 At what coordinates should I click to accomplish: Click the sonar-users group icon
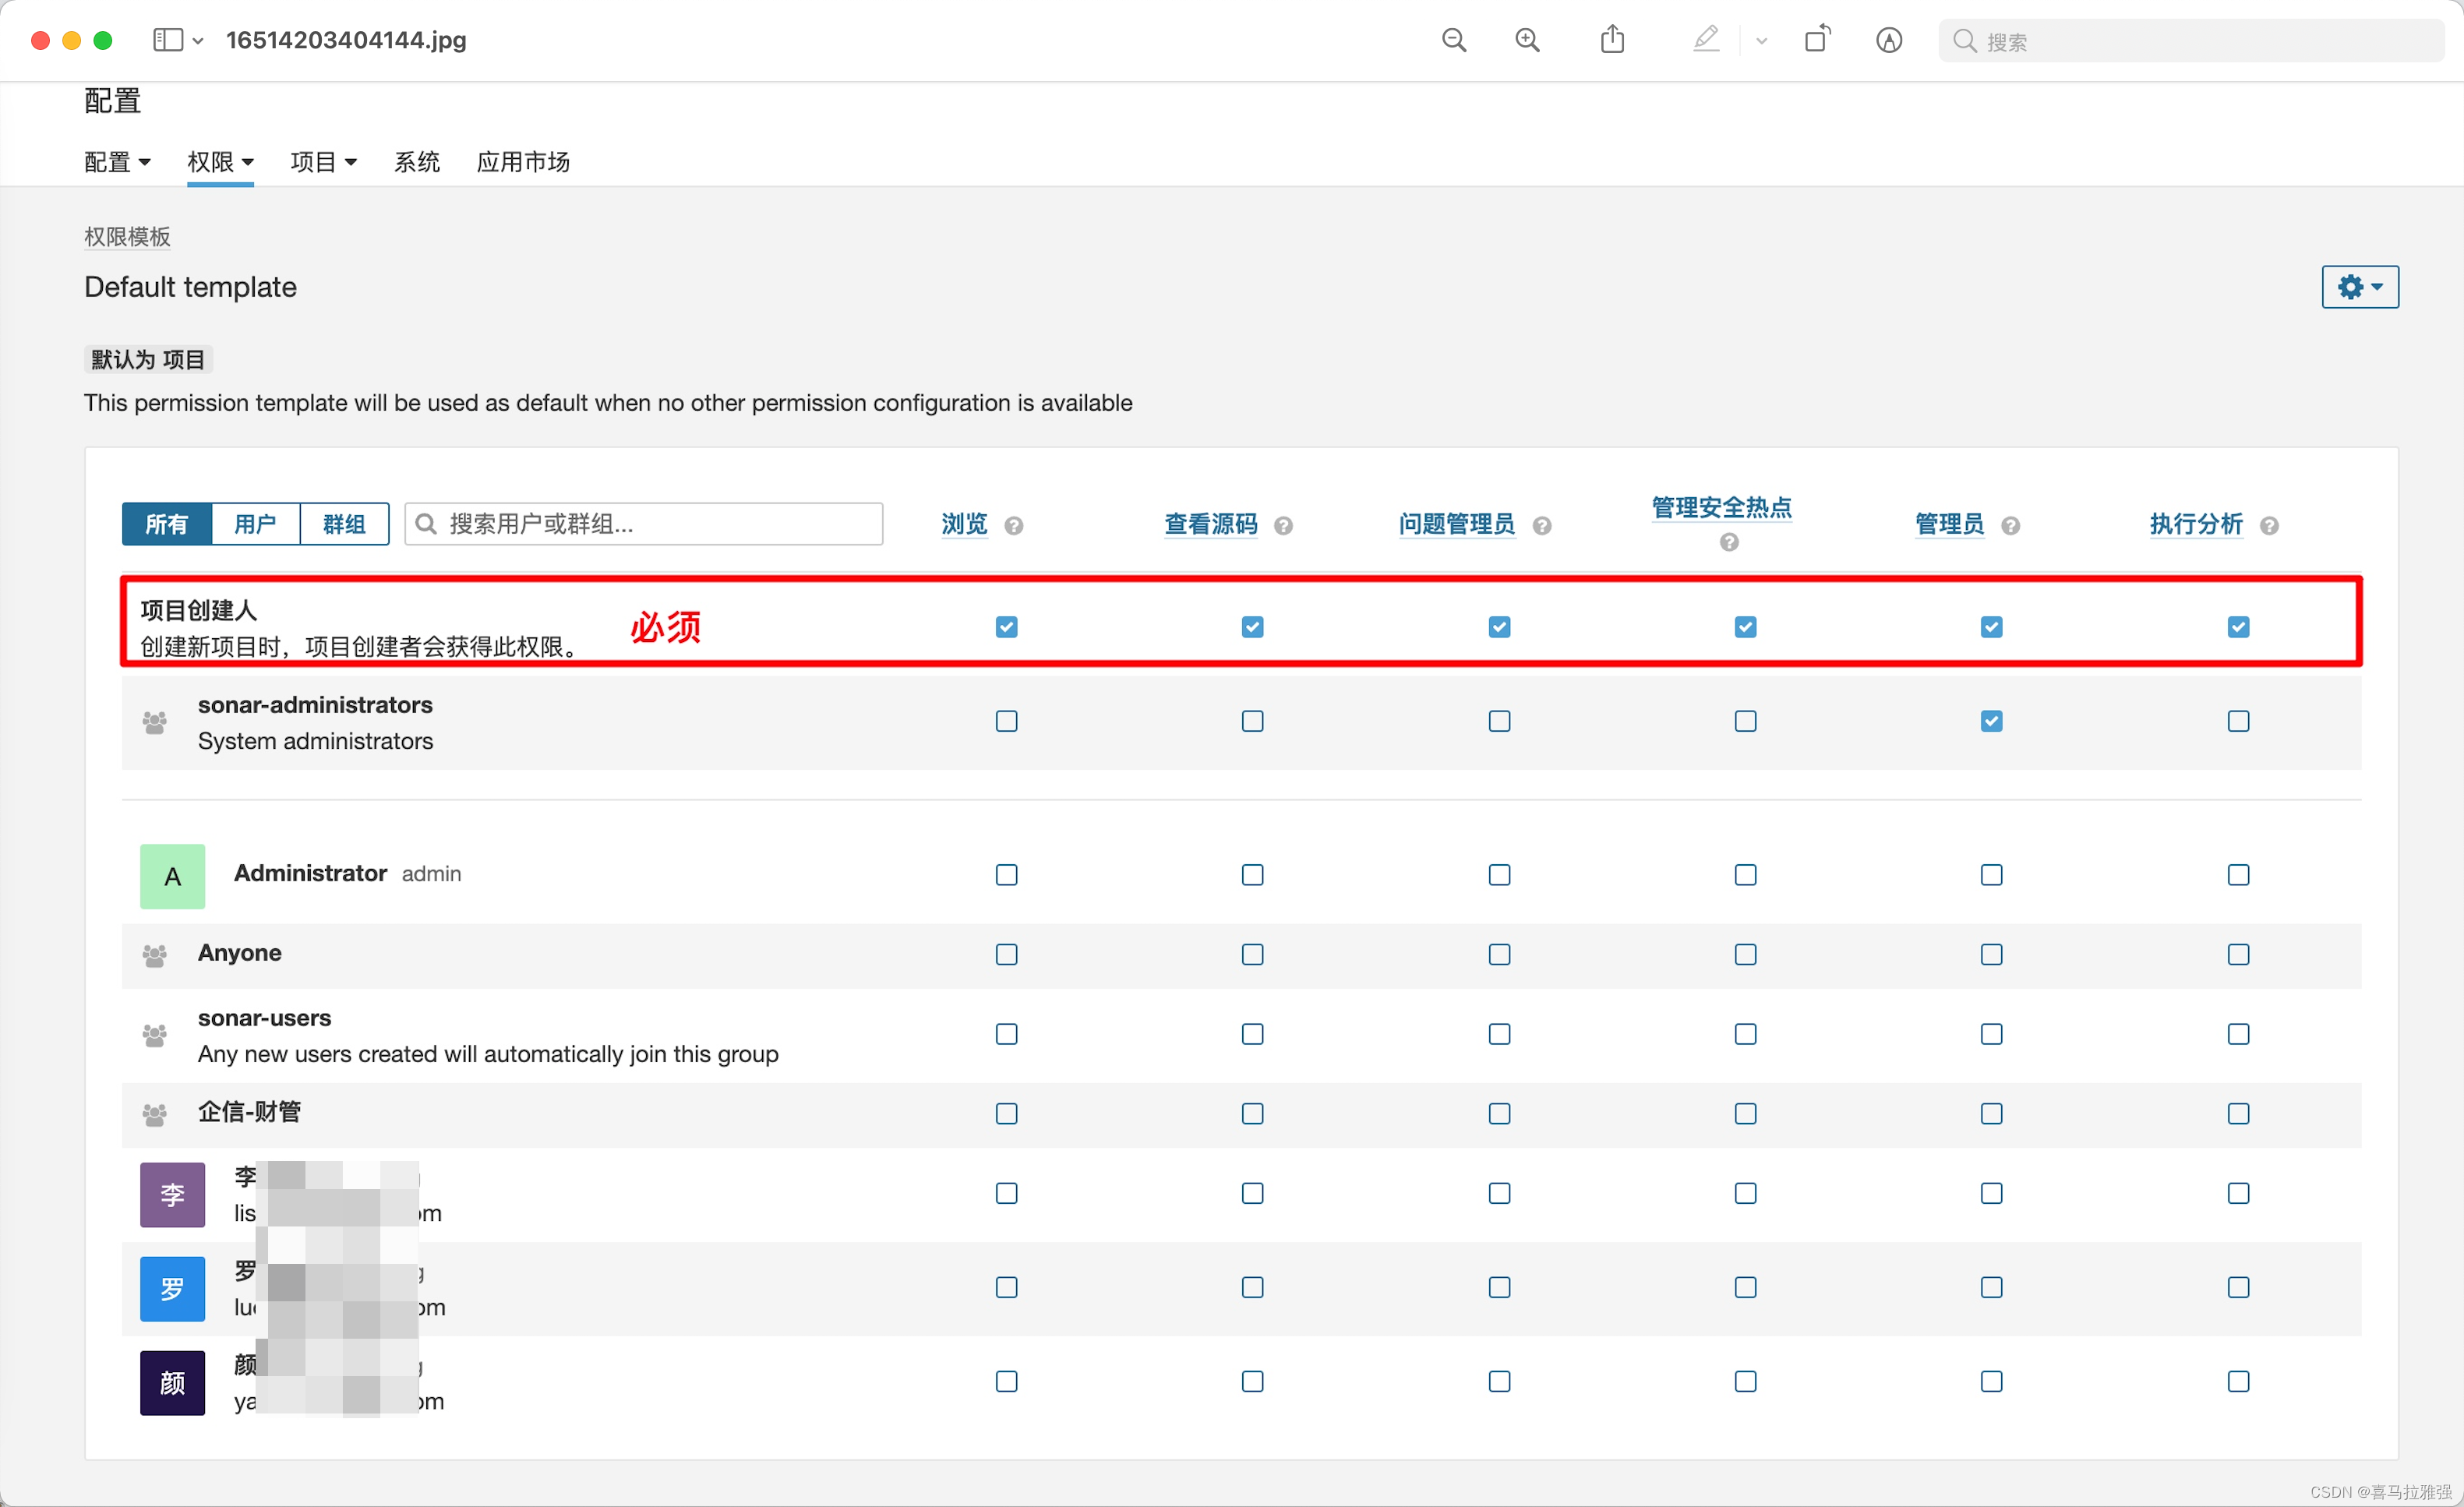[154, 1035]
